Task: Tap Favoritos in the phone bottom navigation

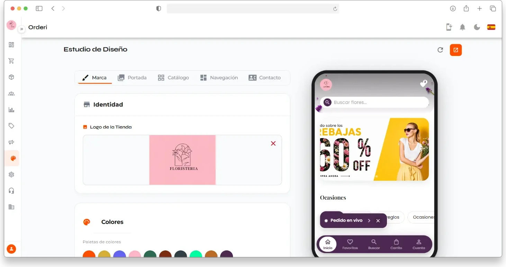Action: 350,244
